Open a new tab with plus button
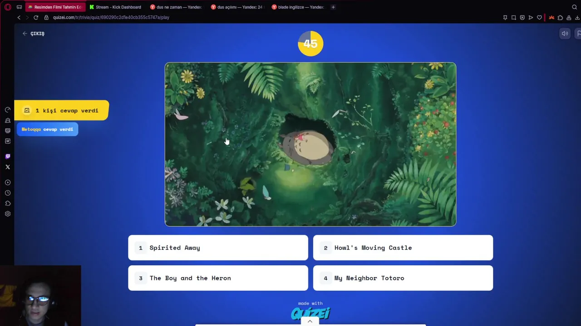 [x=333, y=7]
